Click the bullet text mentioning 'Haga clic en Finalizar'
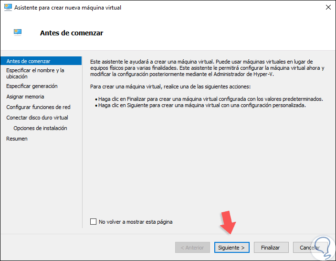The height and width of the screenshot is (261, 336). pos(210,99)
